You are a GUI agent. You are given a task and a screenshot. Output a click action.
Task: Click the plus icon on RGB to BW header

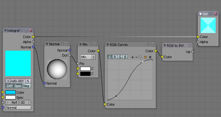tap(190, 45)
